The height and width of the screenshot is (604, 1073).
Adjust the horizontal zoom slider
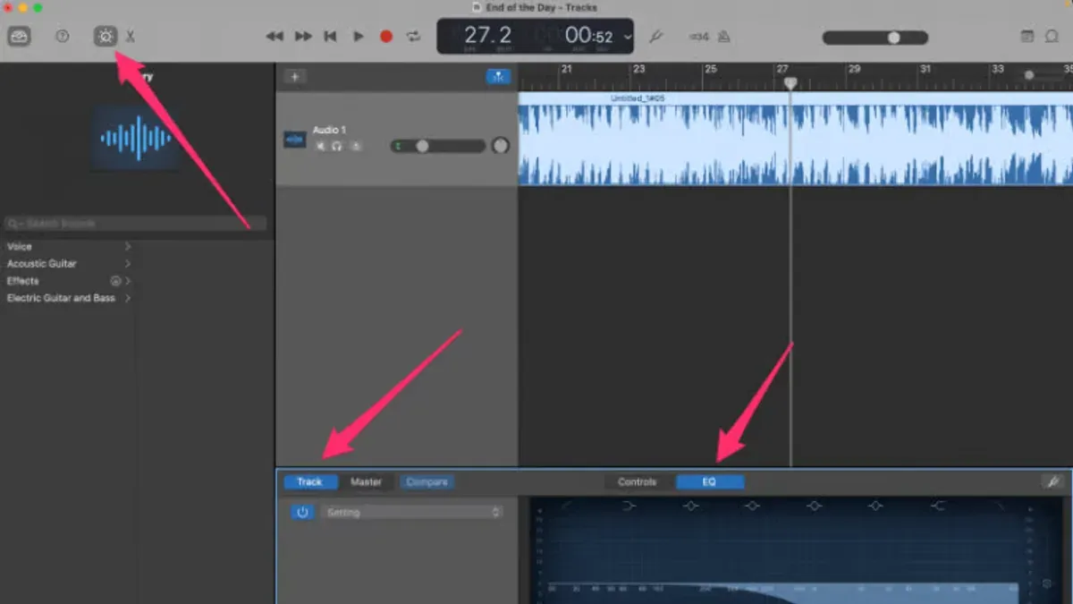click(1047, 75)
